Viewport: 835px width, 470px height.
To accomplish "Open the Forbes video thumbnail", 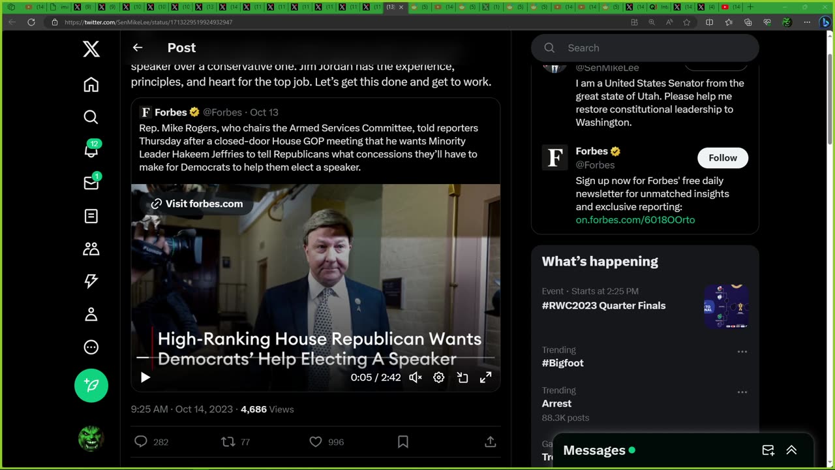I will pos(316,287).
